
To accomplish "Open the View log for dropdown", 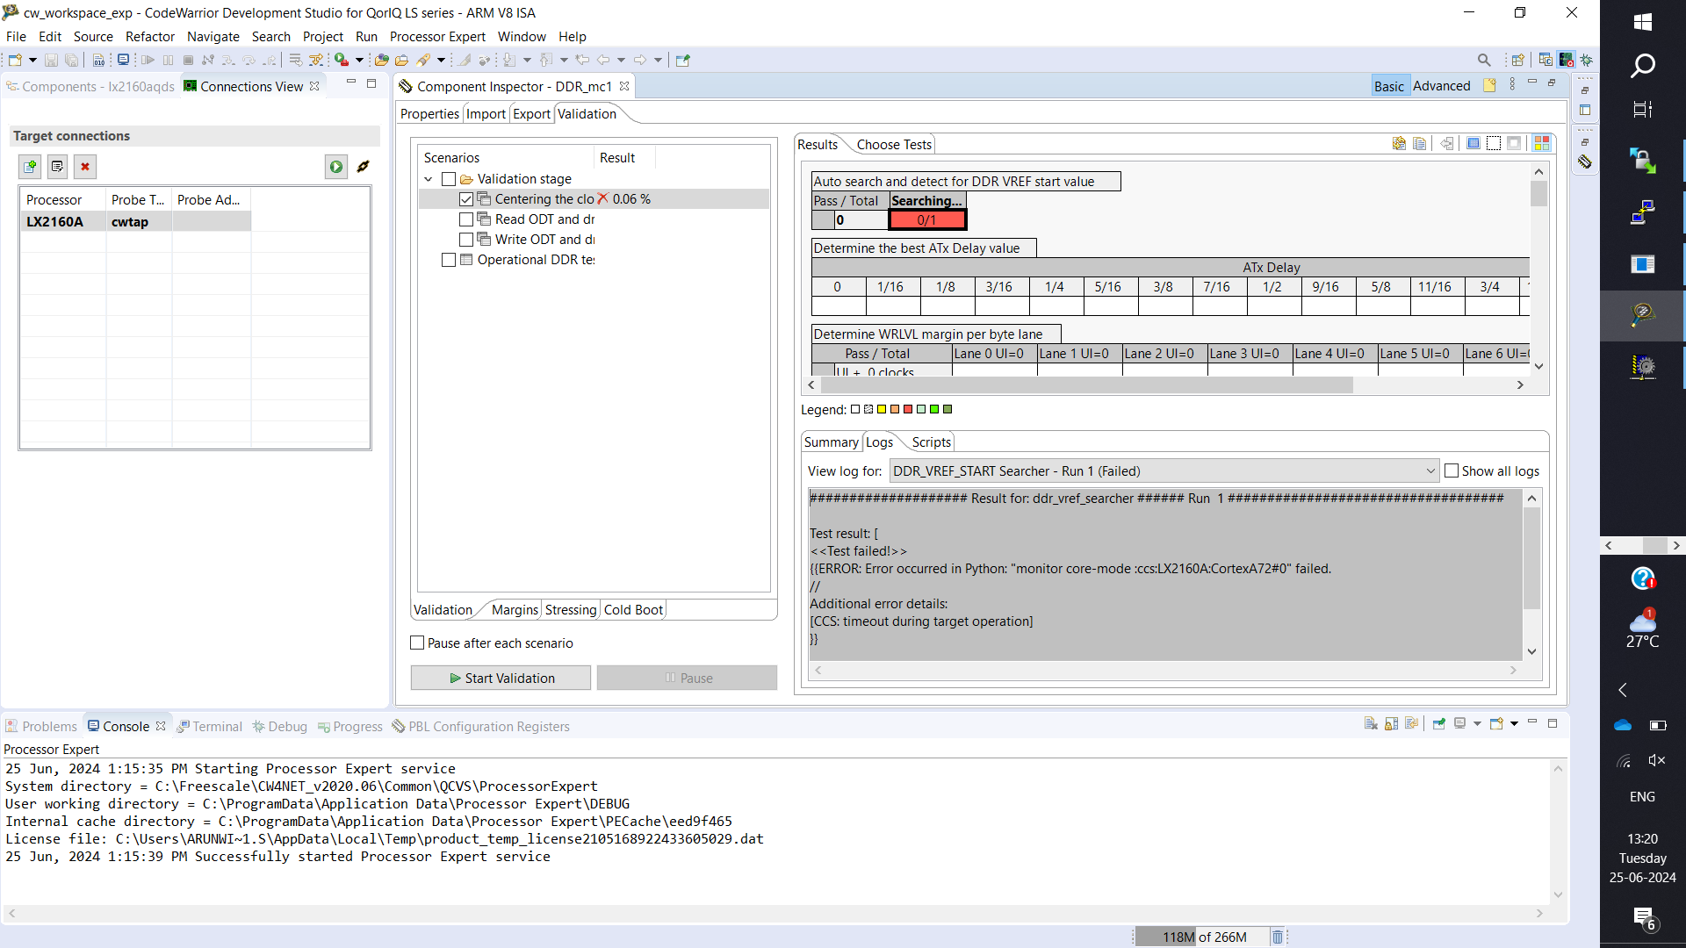I will 1430,471.
